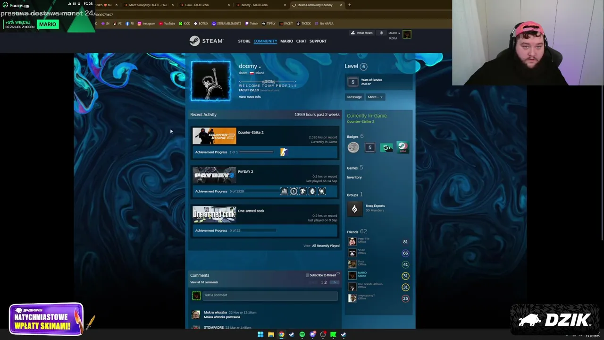This screenshot has height=340, width=604.
Task: Open the friend row with level 66
Action: click(378, 253)
